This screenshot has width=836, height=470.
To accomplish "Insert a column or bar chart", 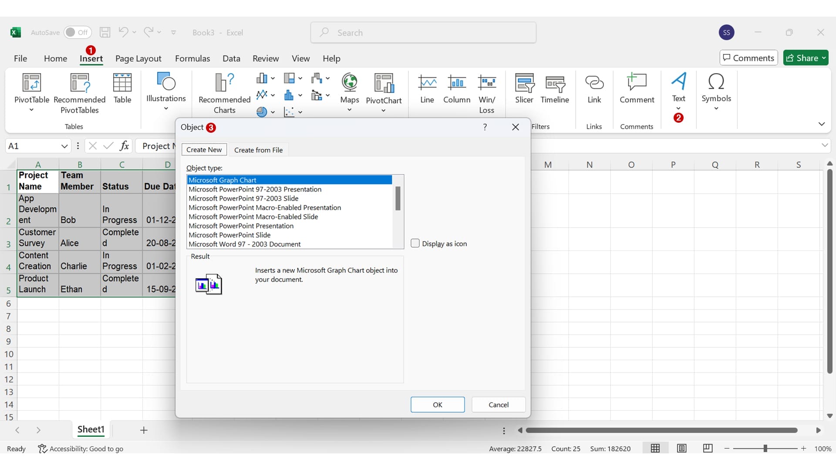I will point(265,78).
